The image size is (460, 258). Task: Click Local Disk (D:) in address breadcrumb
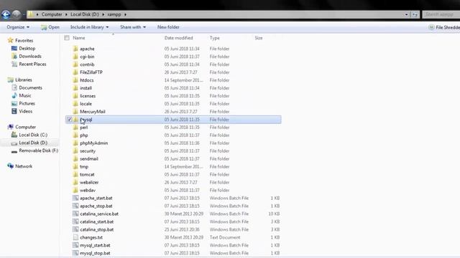85,14
